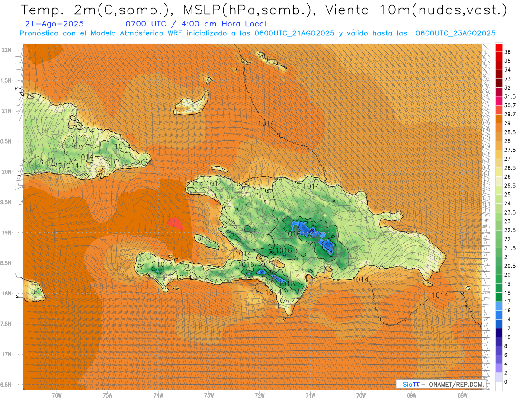Viewport: 519px width, 401px height.
Task: Click the small red hot spot west of Haiti
Action: 175,223
